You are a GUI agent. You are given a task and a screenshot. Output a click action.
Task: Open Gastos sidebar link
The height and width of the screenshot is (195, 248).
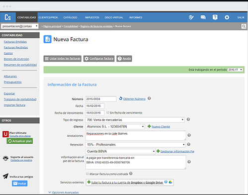(8, 53)
